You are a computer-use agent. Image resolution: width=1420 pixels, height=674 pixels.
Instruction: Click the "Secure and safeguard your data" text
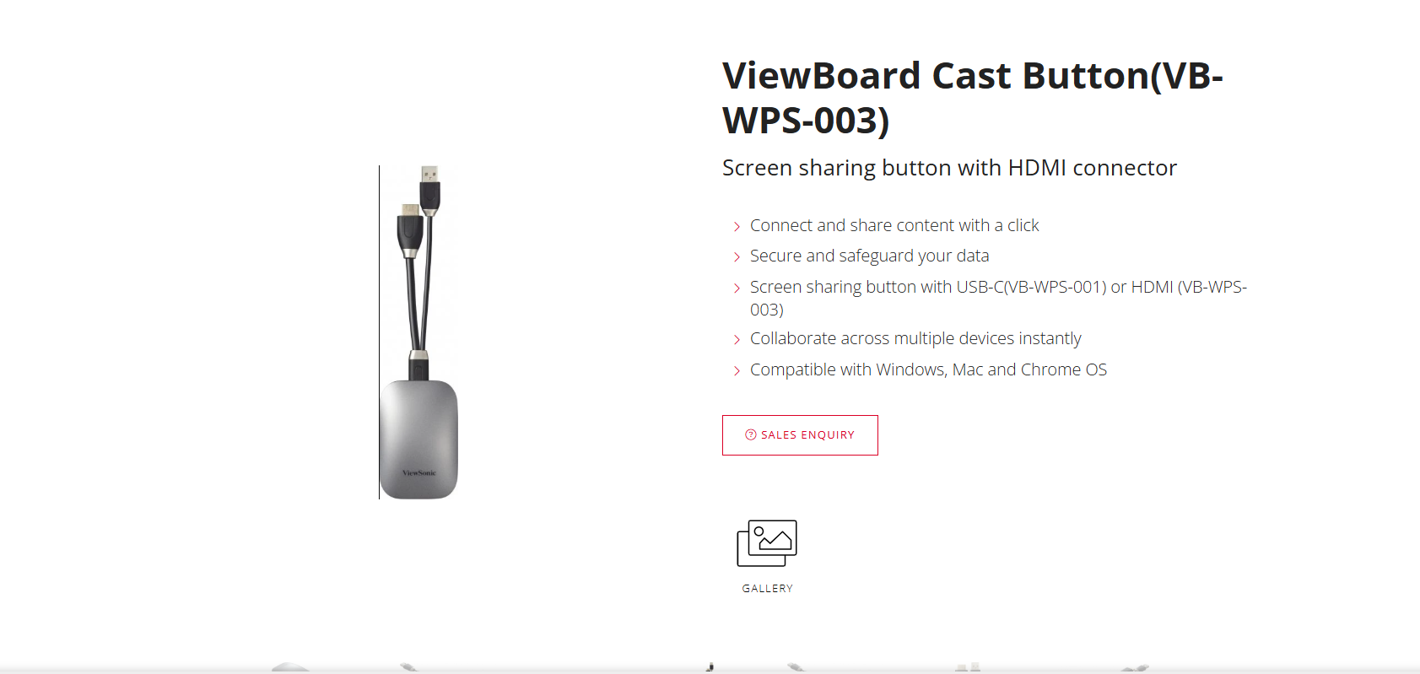pyautogui.click(x=869, y=256)
